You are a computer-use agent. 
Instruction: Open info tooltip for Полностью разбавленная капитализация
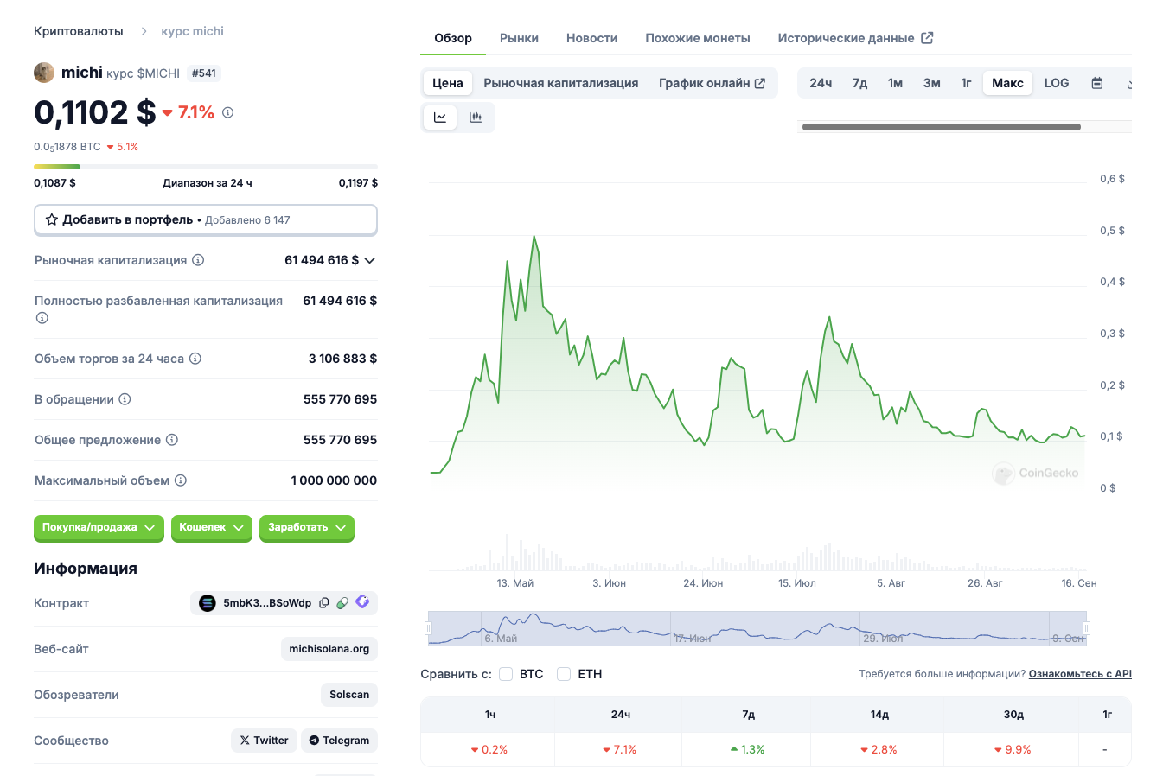[42, 318]
